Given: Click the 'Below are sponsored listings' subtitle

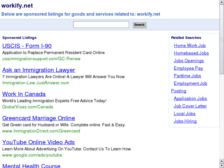Looking at the screenshot, I should pyautogui.click(x=81, y=14).
